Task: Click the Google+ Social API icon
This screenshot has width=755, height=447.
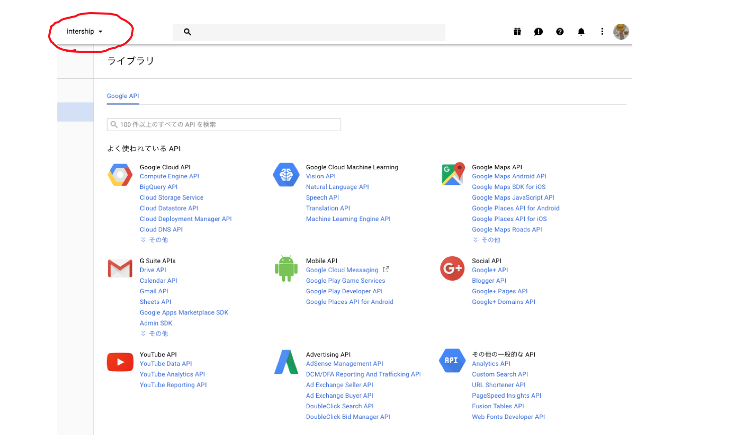Action: [452, 269]
